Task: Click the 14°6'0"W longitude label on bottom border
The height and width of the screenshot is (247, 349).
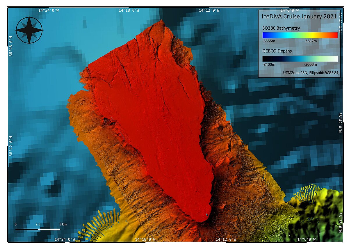Action: [x=307, y=239]
